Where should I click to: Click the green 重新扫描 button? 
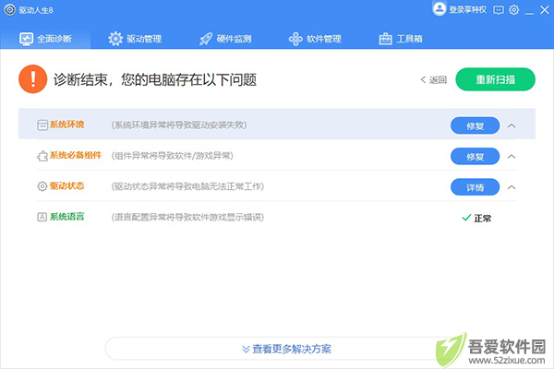tap(495, 79)
